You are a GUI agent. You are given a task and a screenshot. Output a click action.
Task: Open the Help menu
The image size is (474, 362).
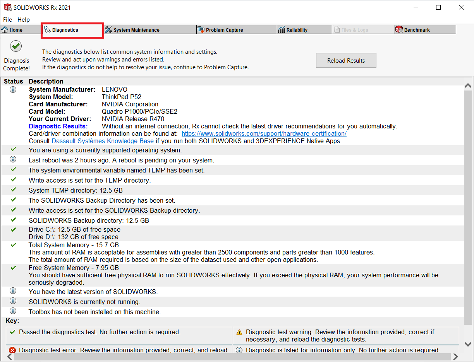pos(24,19)
